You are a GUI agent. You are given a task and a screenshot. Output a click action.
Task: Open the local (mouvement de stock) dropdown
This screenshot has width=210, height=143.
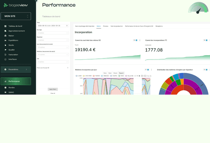pyautogui.click(x=53, y=47)
